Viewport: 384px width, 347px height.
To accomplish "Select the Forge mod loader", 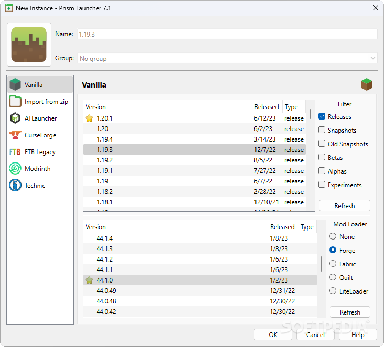I will [x=333, y=250].
